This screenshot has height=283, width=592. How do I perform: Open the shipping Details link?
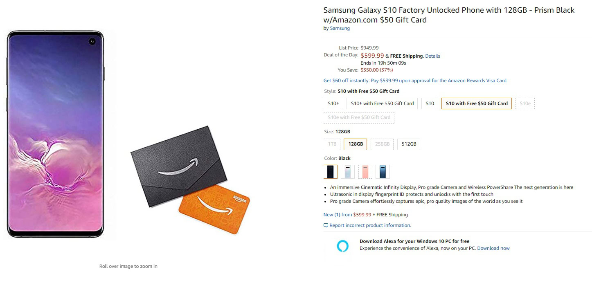click(x=432, y=56)
